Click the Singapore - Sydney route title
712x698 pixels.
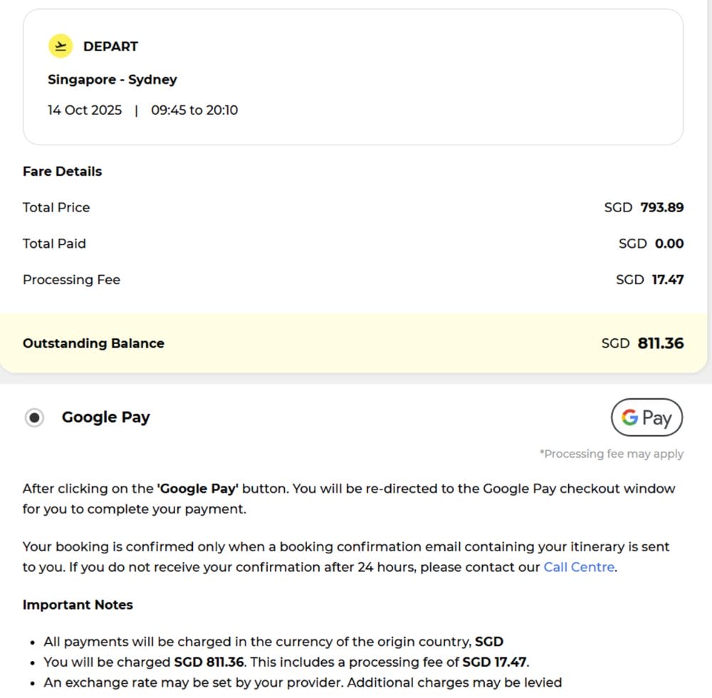point(112,79)
